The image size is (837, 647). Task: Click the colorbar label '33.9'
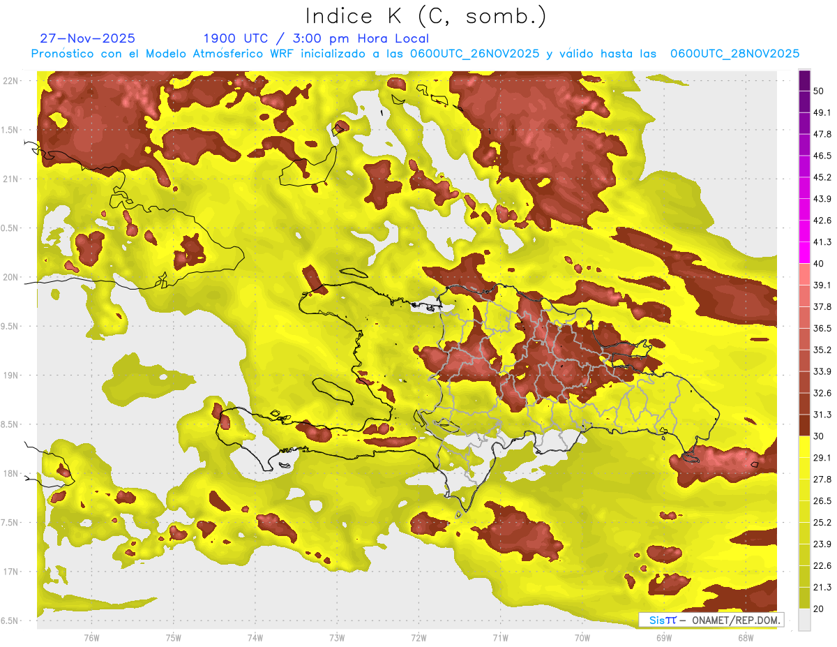tap(822, 371)
